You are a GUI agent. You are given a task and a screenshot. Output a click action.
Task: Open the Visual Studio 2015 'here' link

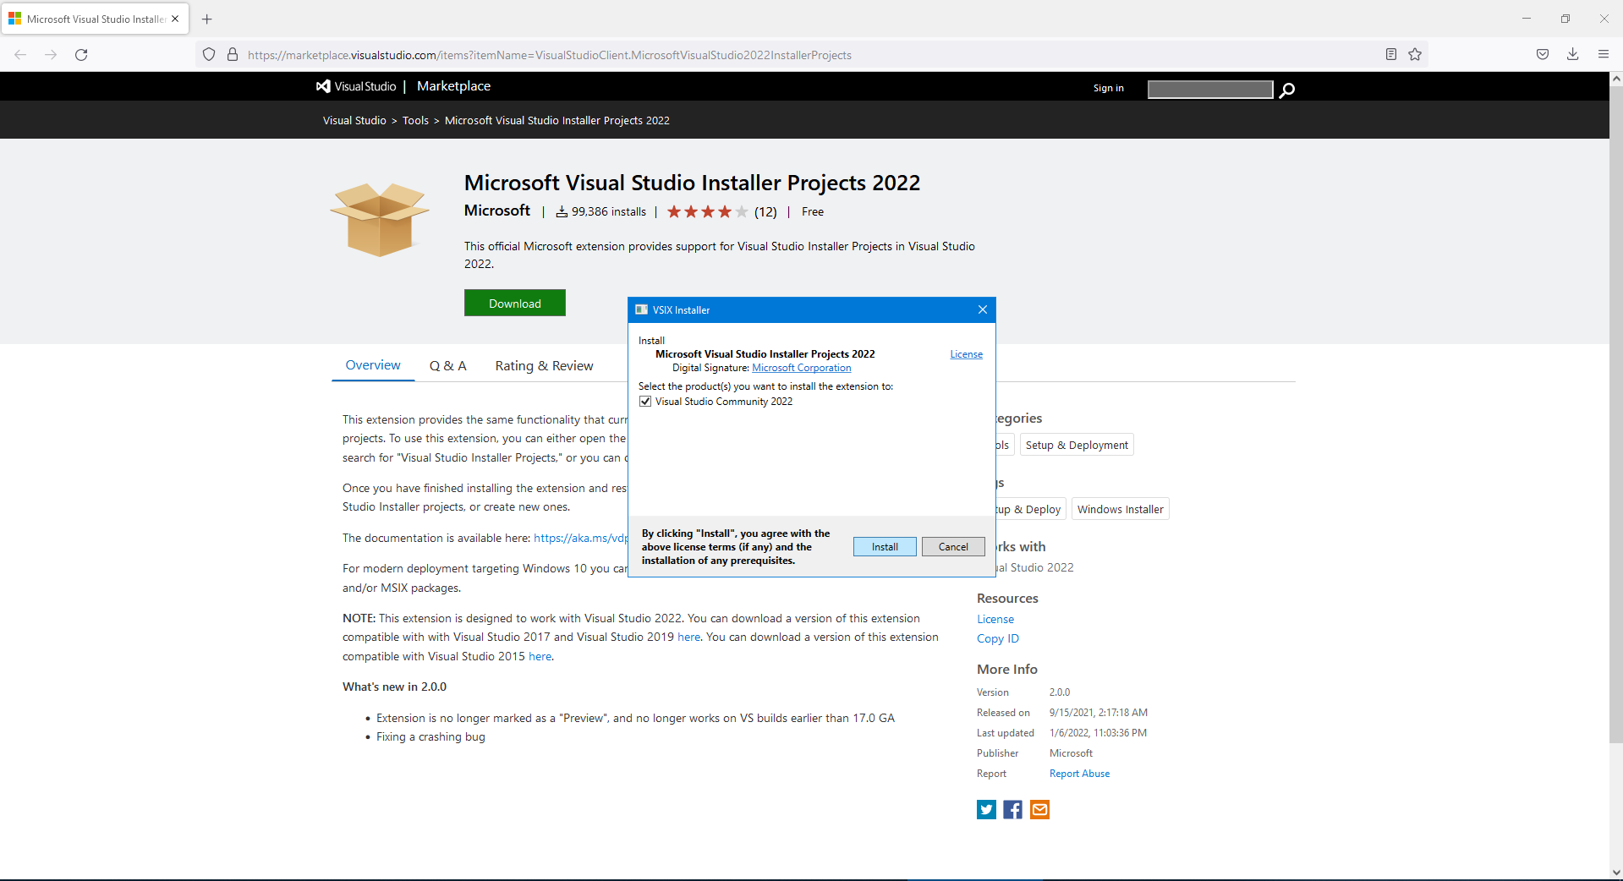coord(540,657)
